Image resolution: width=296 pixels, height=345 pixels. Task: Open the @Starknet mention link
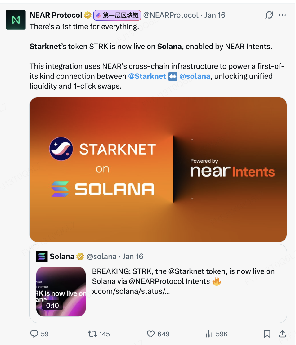(x=147, y=76)
